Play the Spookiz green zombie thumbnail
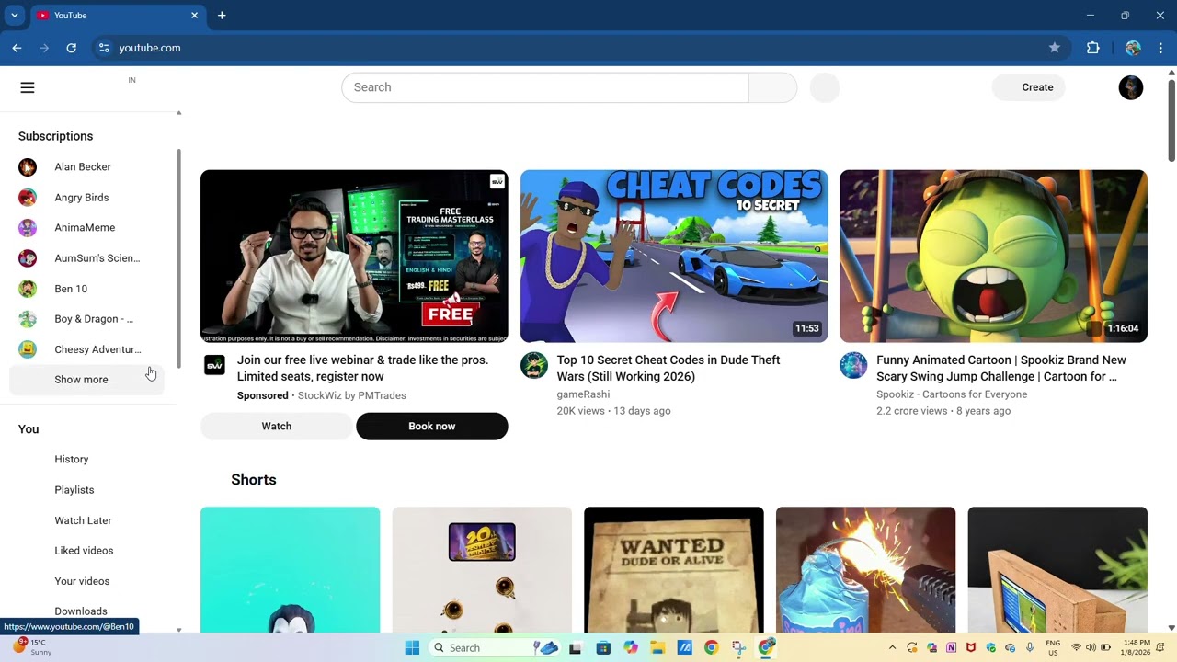 [993, 257]
